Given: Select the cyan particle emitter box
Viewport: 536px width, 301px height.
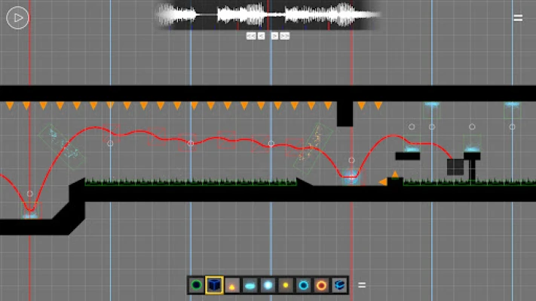Looking at the screenshot, I should tap(62, 147).
